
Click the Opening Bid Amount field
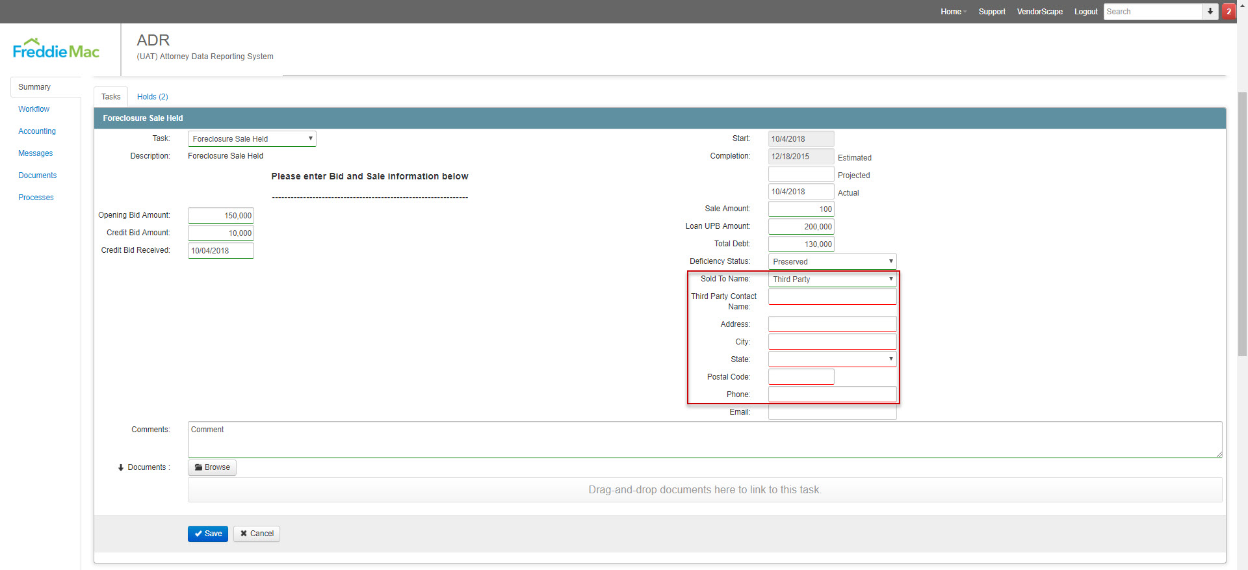(x=221, y=216)
